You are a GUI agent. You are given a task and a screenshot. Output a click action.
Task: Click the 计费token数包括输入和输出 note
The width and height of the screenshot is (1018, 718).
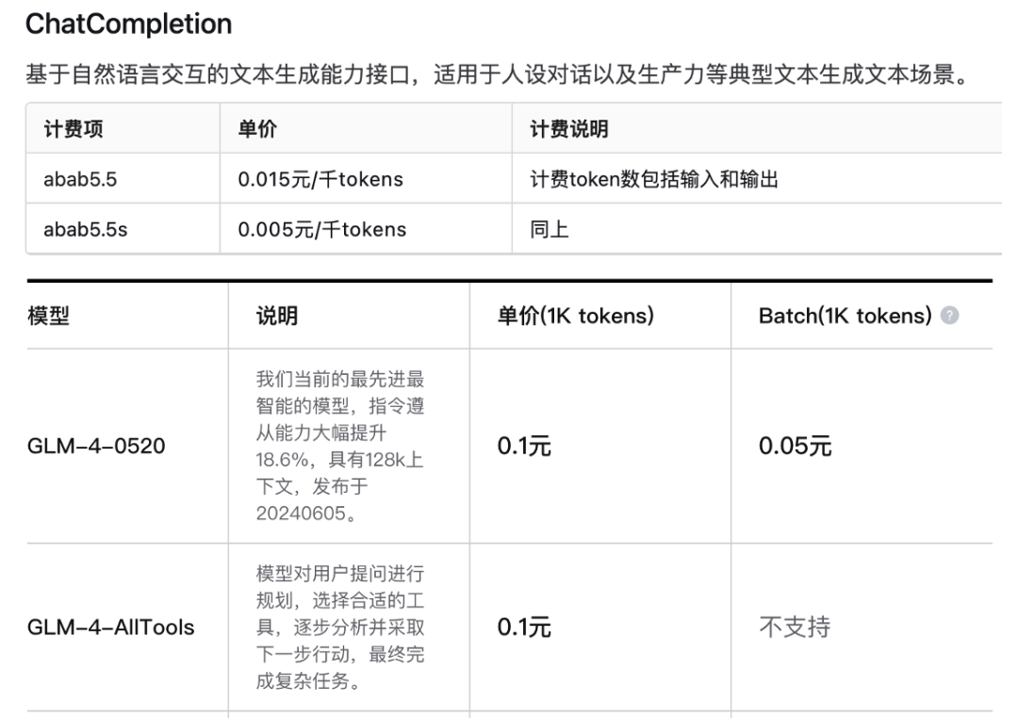(x=653, y=179)
